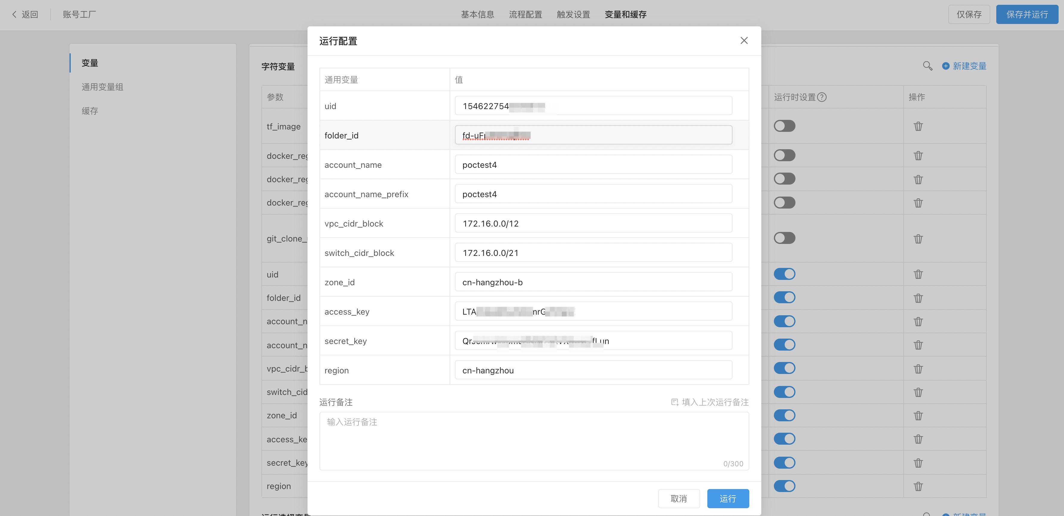Image resolution: width=1064 pixels, height=516 pixels.
Task: Click the 返回 back arrow icon
Action: click(x=14, y=14)
